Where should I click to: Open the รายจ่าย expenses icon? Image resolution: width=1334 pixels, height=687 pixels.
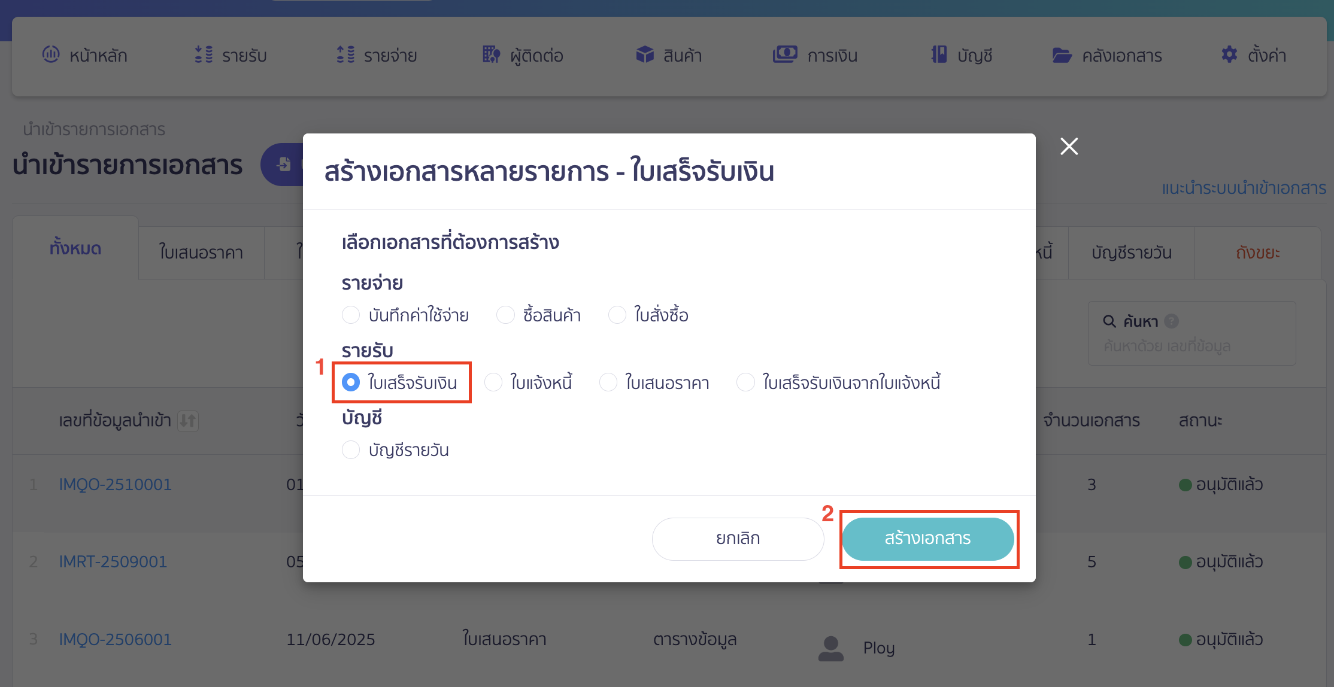[x=345, y=54]
